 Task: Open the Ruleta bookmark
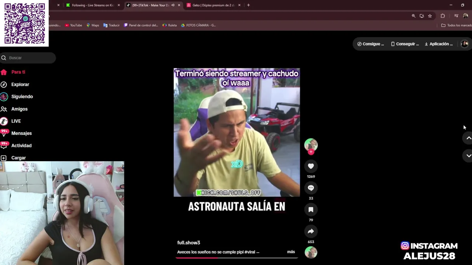point(170,25)
